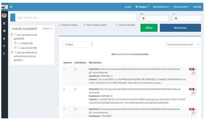The image size is (205, 119).
Task: Open the database icon in sidebar
Action: (4, 23)
